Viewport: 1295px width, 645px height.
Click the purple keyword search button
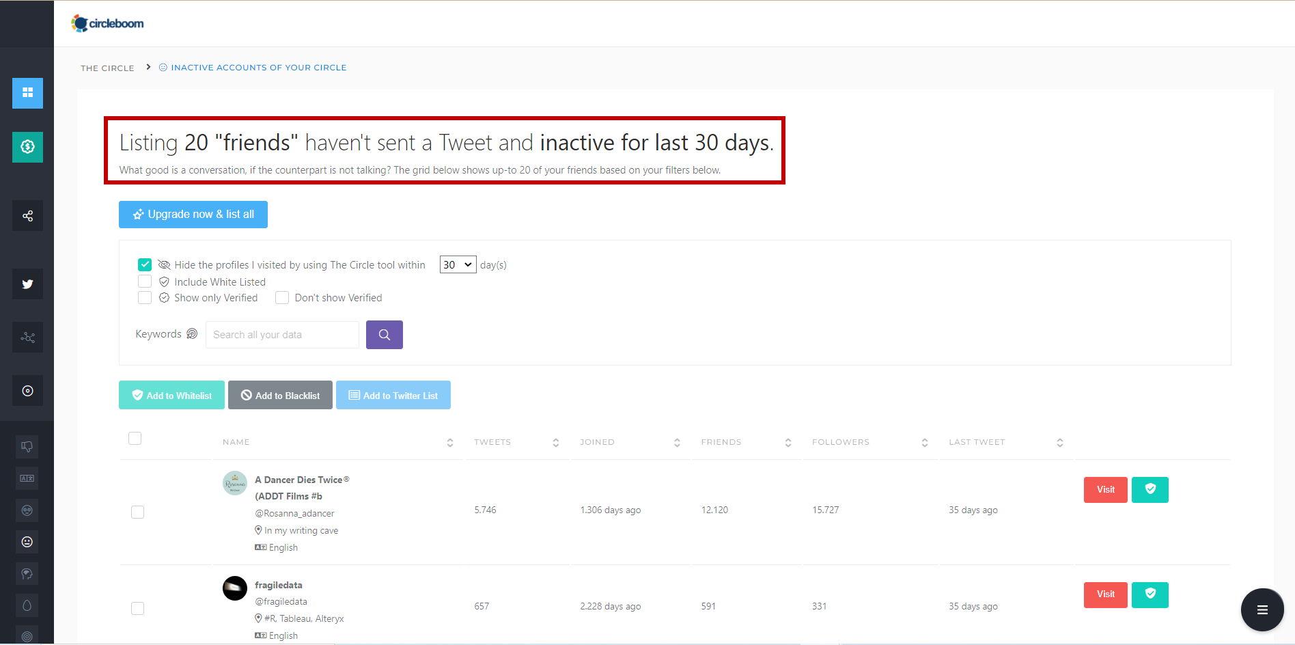[384, 335]
